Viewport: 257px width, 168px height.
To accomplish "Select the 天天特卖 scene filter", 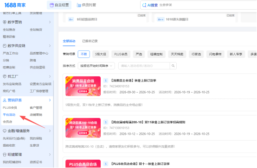I will (x=177, y=54).
